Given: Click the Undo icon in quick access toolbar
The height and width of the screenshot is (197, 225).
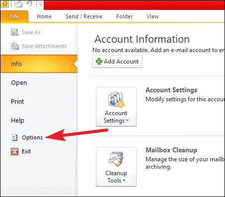Looking at the screenshot, I should 29,3.
